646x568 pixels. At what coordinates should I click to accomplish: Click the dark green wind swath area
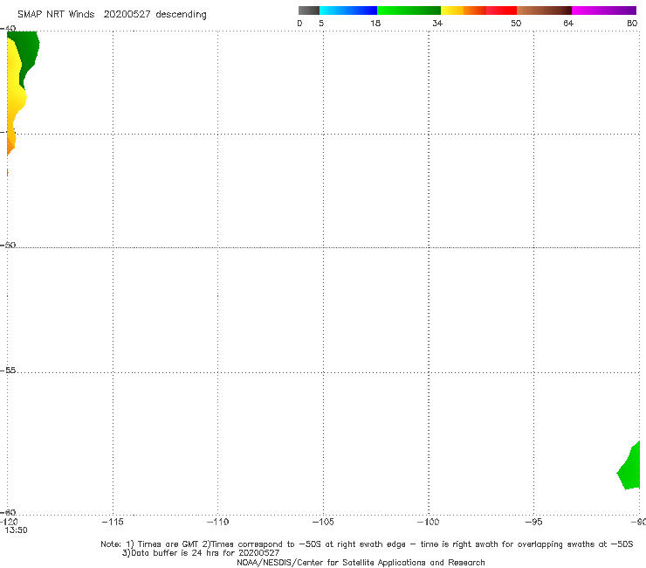[x=30, y=50]
